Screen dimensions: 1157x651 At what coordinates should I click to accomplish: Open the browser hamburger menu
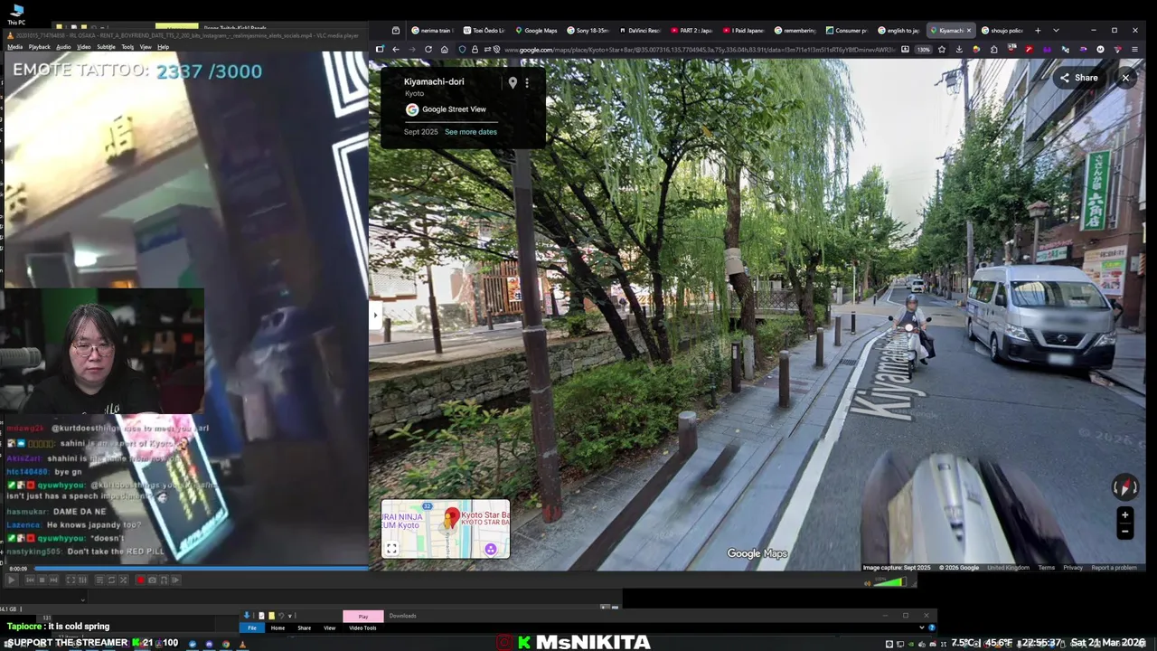pos(1134,49)
